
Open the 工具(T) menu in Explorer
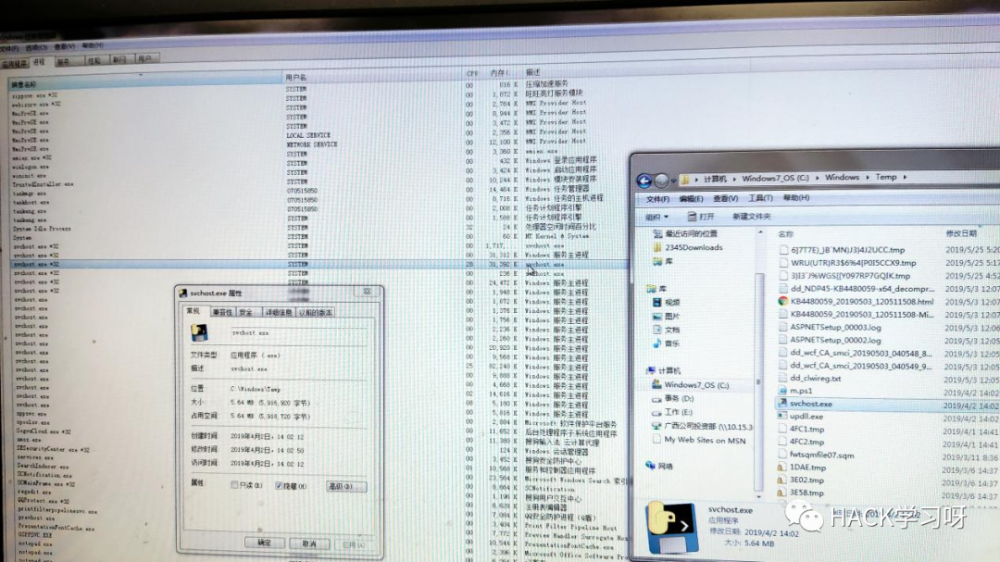coord(760,198)
